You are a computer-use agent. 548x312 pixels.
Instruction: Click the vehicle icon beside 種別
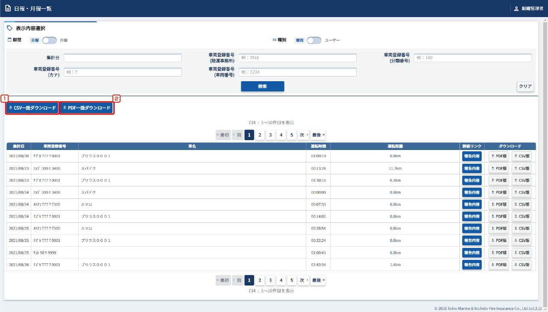point(274,40)
